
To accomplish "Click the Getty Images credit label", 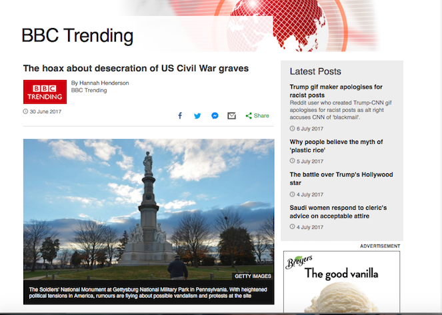I will coord(253,276).
